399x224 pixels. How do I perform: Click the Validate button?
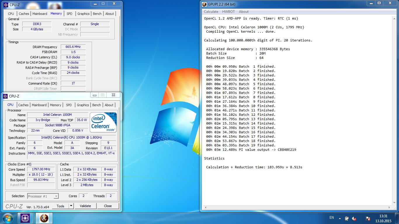pos(85,206)
